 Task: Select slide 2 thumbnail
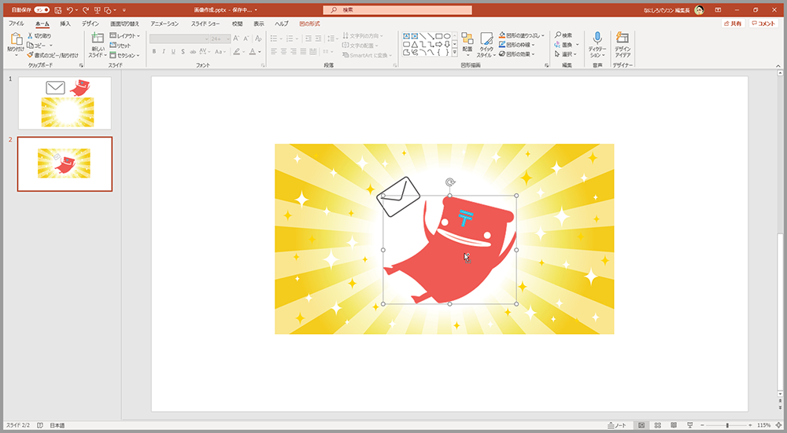[x=65, y=164]
